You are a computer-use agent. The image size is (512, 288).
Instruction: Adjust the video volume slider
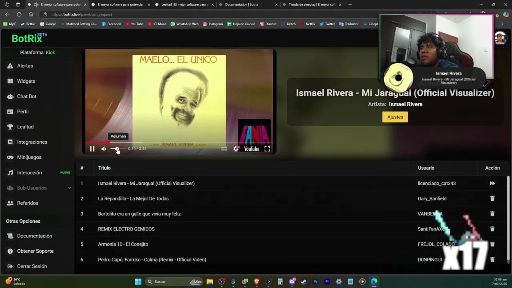118,149
